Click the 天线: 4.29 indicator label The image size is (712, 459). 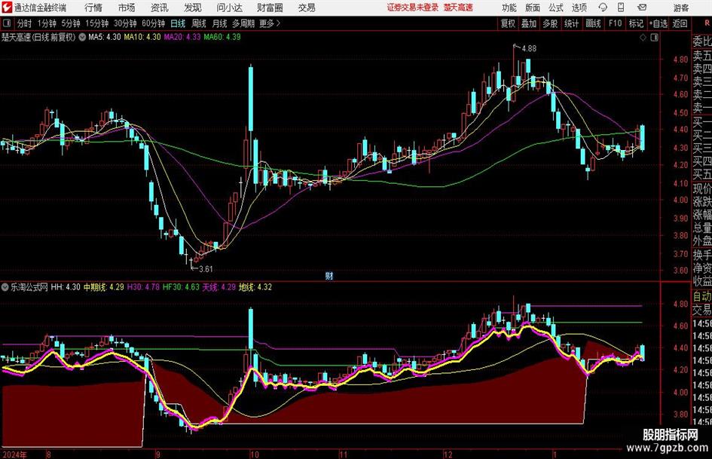point(218,287)
